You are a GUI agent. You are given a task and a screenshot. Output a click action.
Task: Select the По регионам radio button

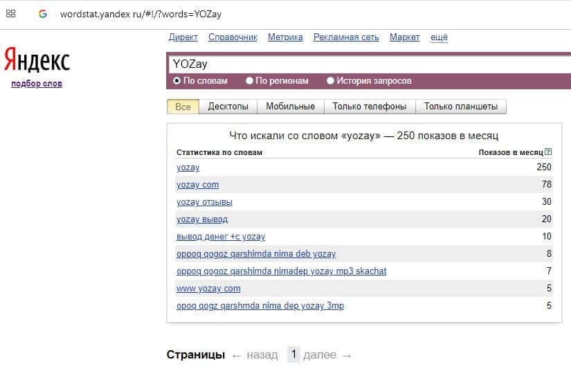point(249,81)
